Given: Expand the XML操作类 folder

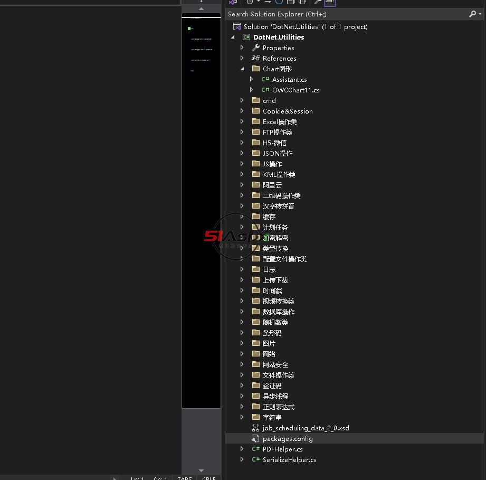Looking at the screenshot, I should click(242, 174).
